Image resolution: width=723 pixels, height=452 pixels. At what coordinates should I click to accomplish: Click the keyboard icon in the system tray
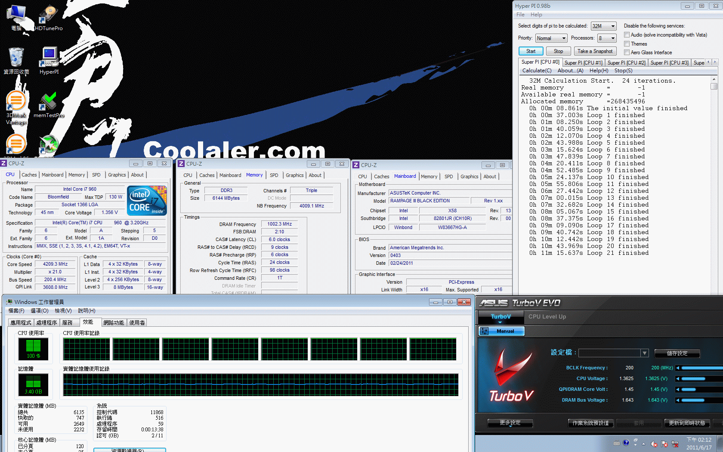point(617,443)
